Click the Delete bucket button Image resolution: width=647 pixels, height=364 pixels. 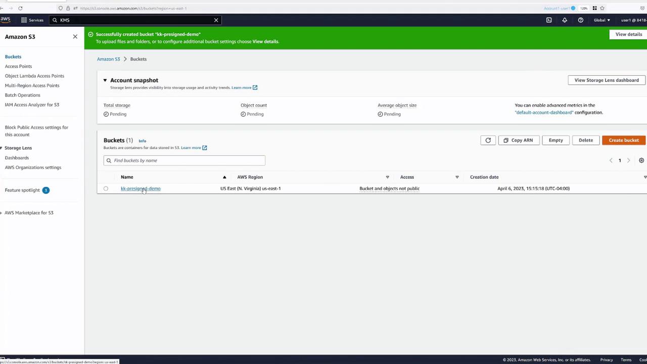point(586,140)
